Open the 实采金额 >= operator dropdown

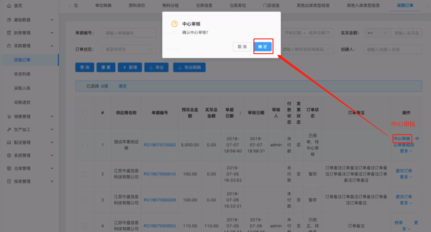point(377,33)
